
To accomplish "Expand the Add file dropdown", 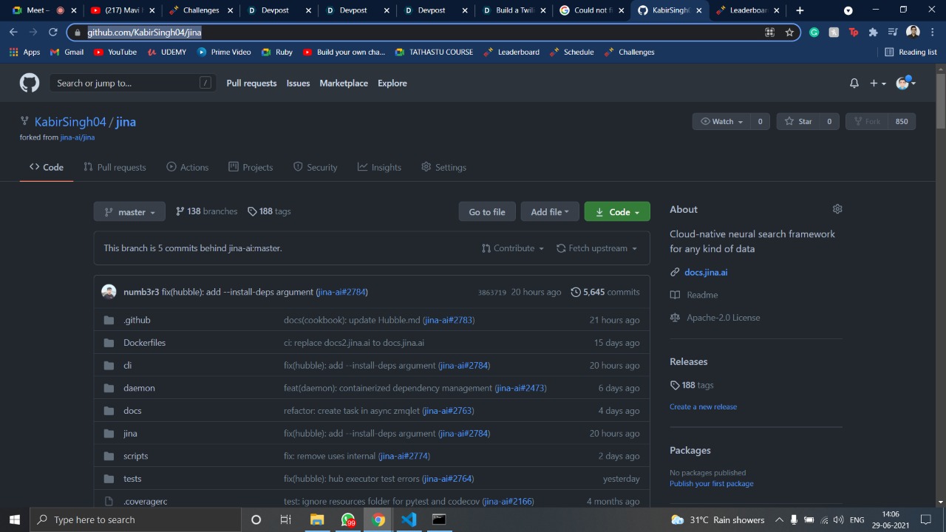I will click(550, 211).
